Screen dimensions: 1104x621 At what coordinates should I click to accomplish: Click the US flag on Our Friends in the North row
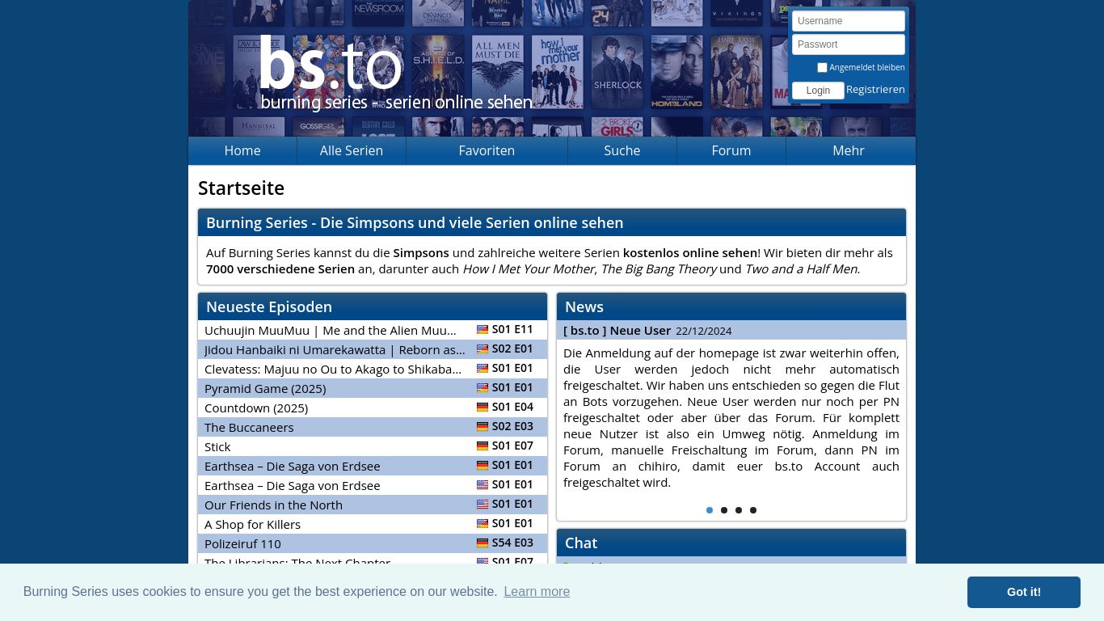click(x=482, y=505)
